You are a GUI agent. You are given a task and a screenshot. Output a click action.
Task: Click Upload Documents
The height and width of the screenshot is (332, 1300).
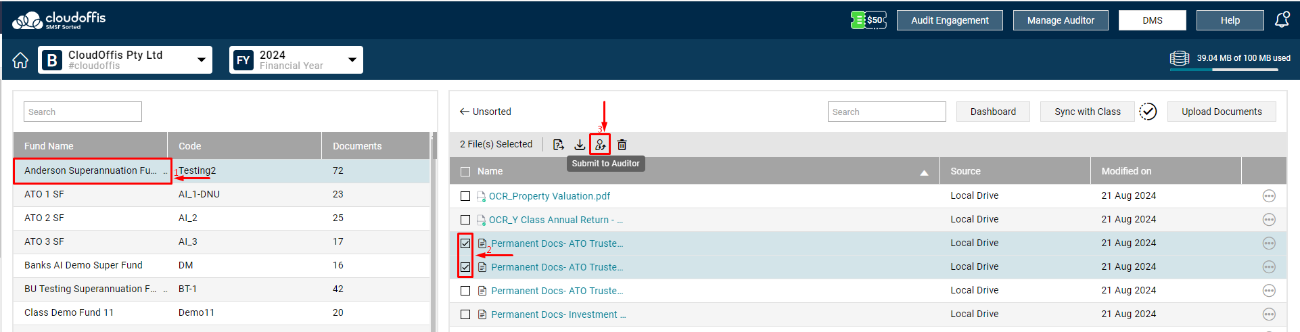tap(1222, 112)
